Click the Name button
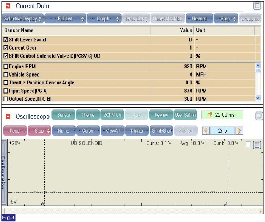Viewport: 265px width, 222px height. click(64, 131)
